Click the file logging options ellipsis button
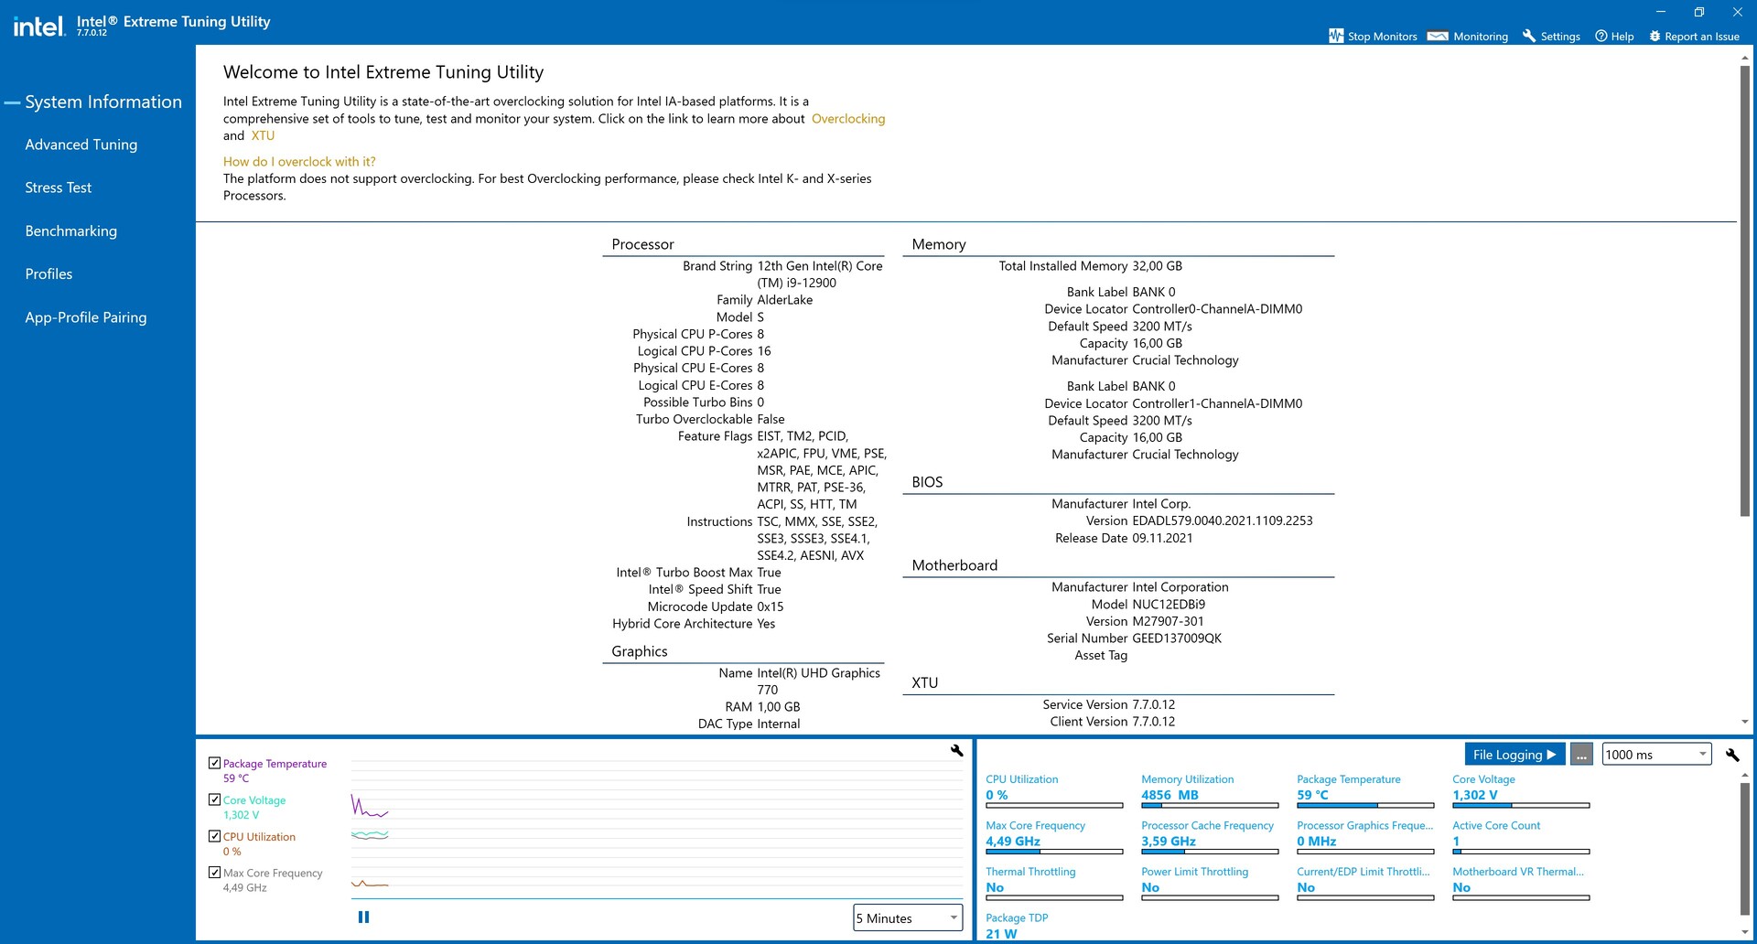Viewport: 1757px width, 944px height. point(1581,755)
